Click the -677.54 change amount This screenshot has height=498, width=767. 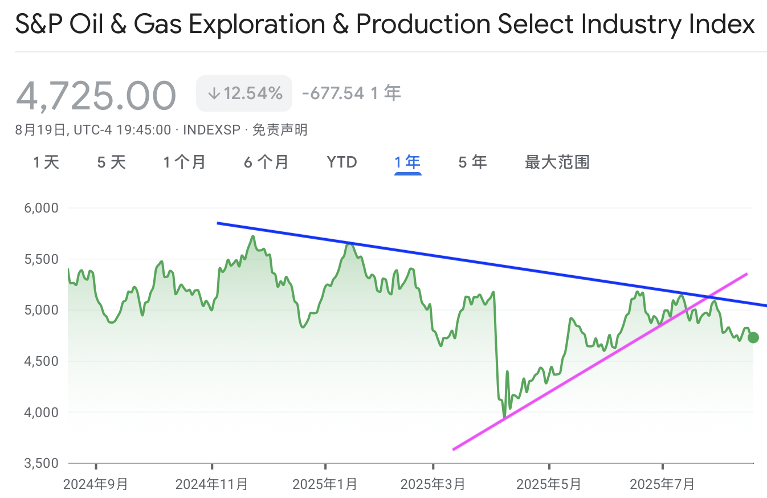click(333, 93)
